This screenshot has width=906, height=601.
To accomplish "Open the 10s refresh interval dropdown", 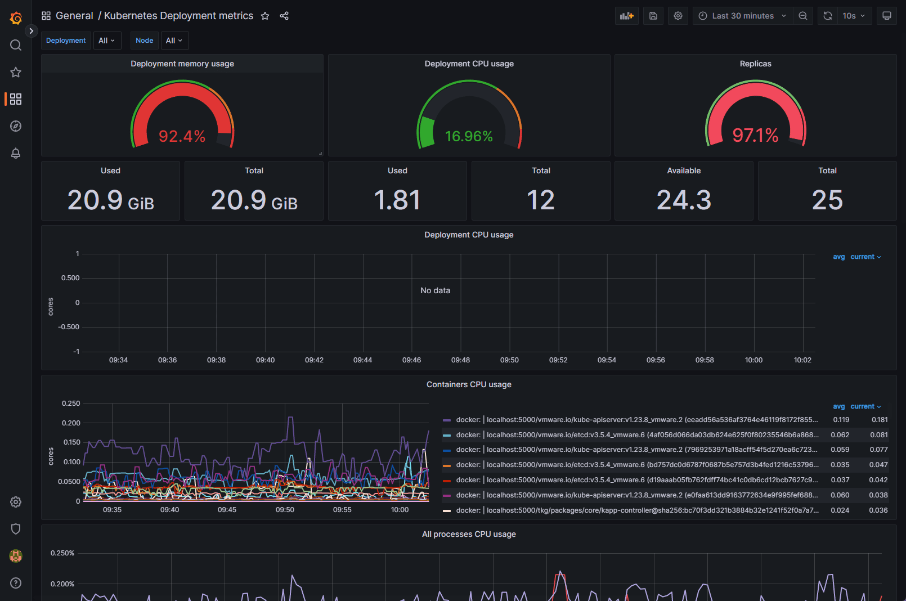I will [854, 16].
